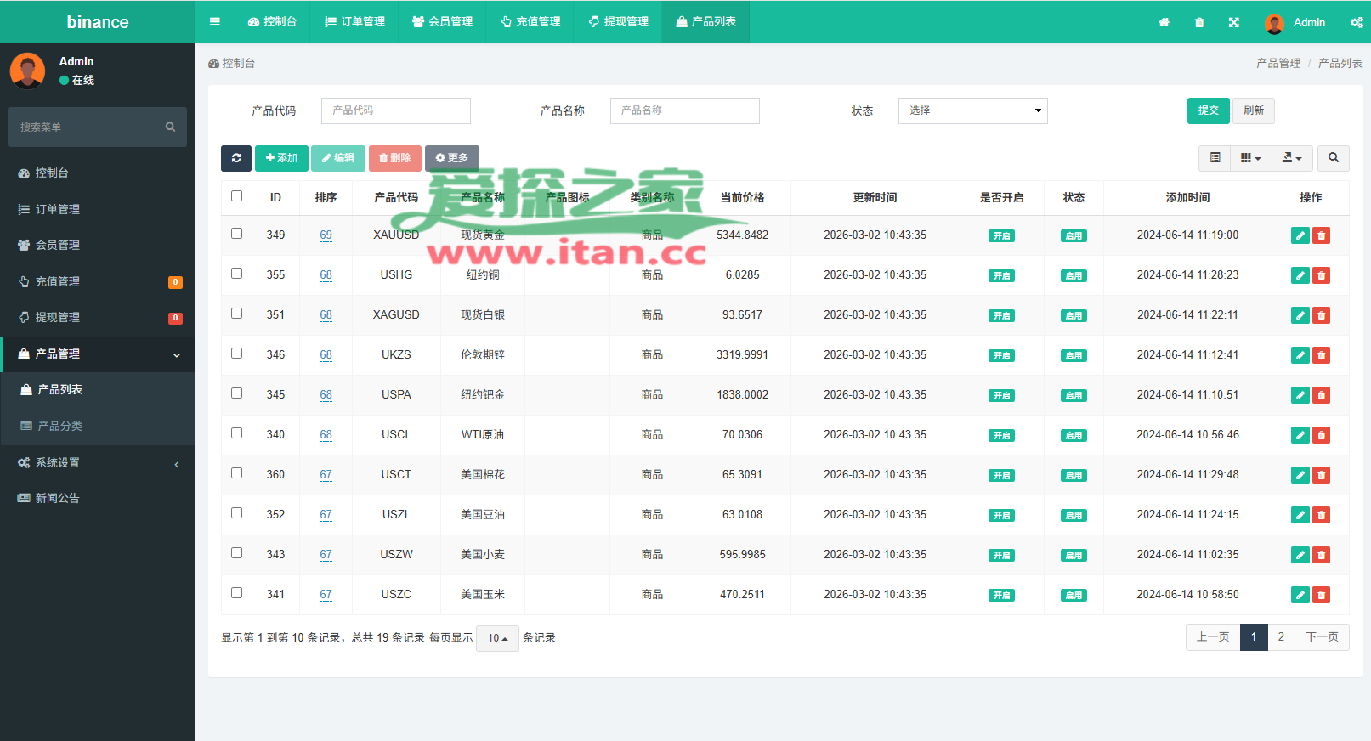Open 会员管理 in top navigation
The image size is (1371, 741).
(x=442, y=22)
